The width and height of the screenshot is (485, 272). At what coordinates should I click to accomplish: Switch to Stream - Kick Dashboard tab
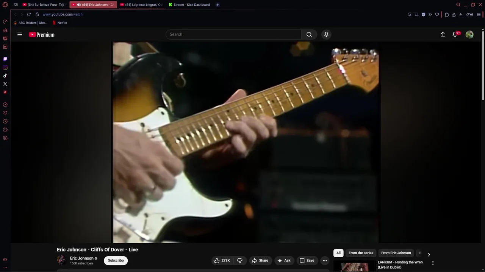(x=189, y=5)
